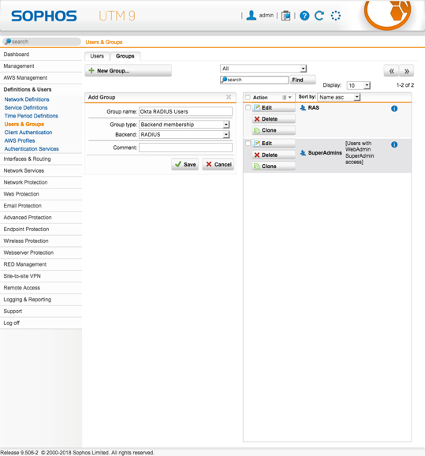The height and width of the screenshot is (456, 425).
Task: Click the New Group button
Action: click(x=129, y=71)
